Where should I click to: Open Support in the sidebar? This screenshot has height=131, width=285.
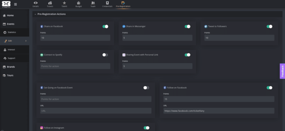pyautogui.click(x=15, y=58)
